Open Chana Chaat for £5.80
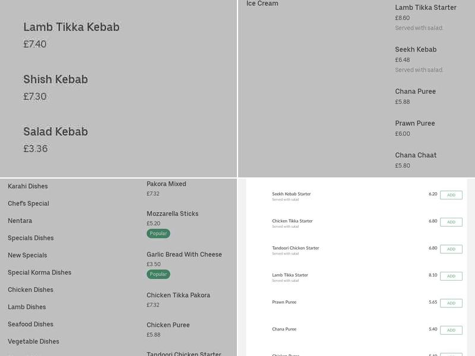This screenshot has height=356, width=475. [x=416, y=155]
